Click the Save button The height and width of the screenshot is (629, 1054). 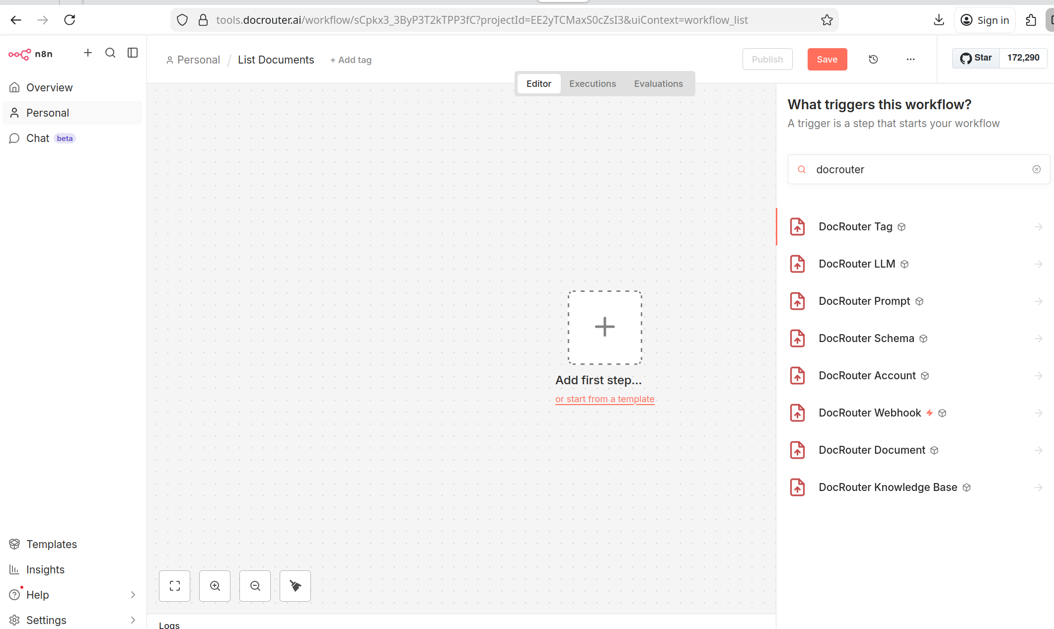[827, 60]
